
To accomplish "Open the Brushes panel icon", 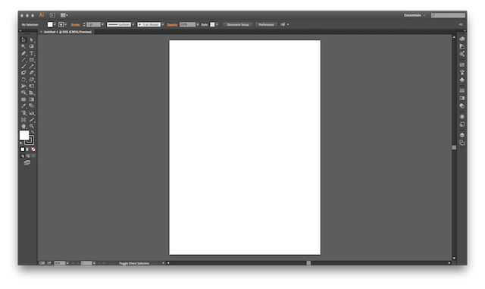I will pos(462,72).
